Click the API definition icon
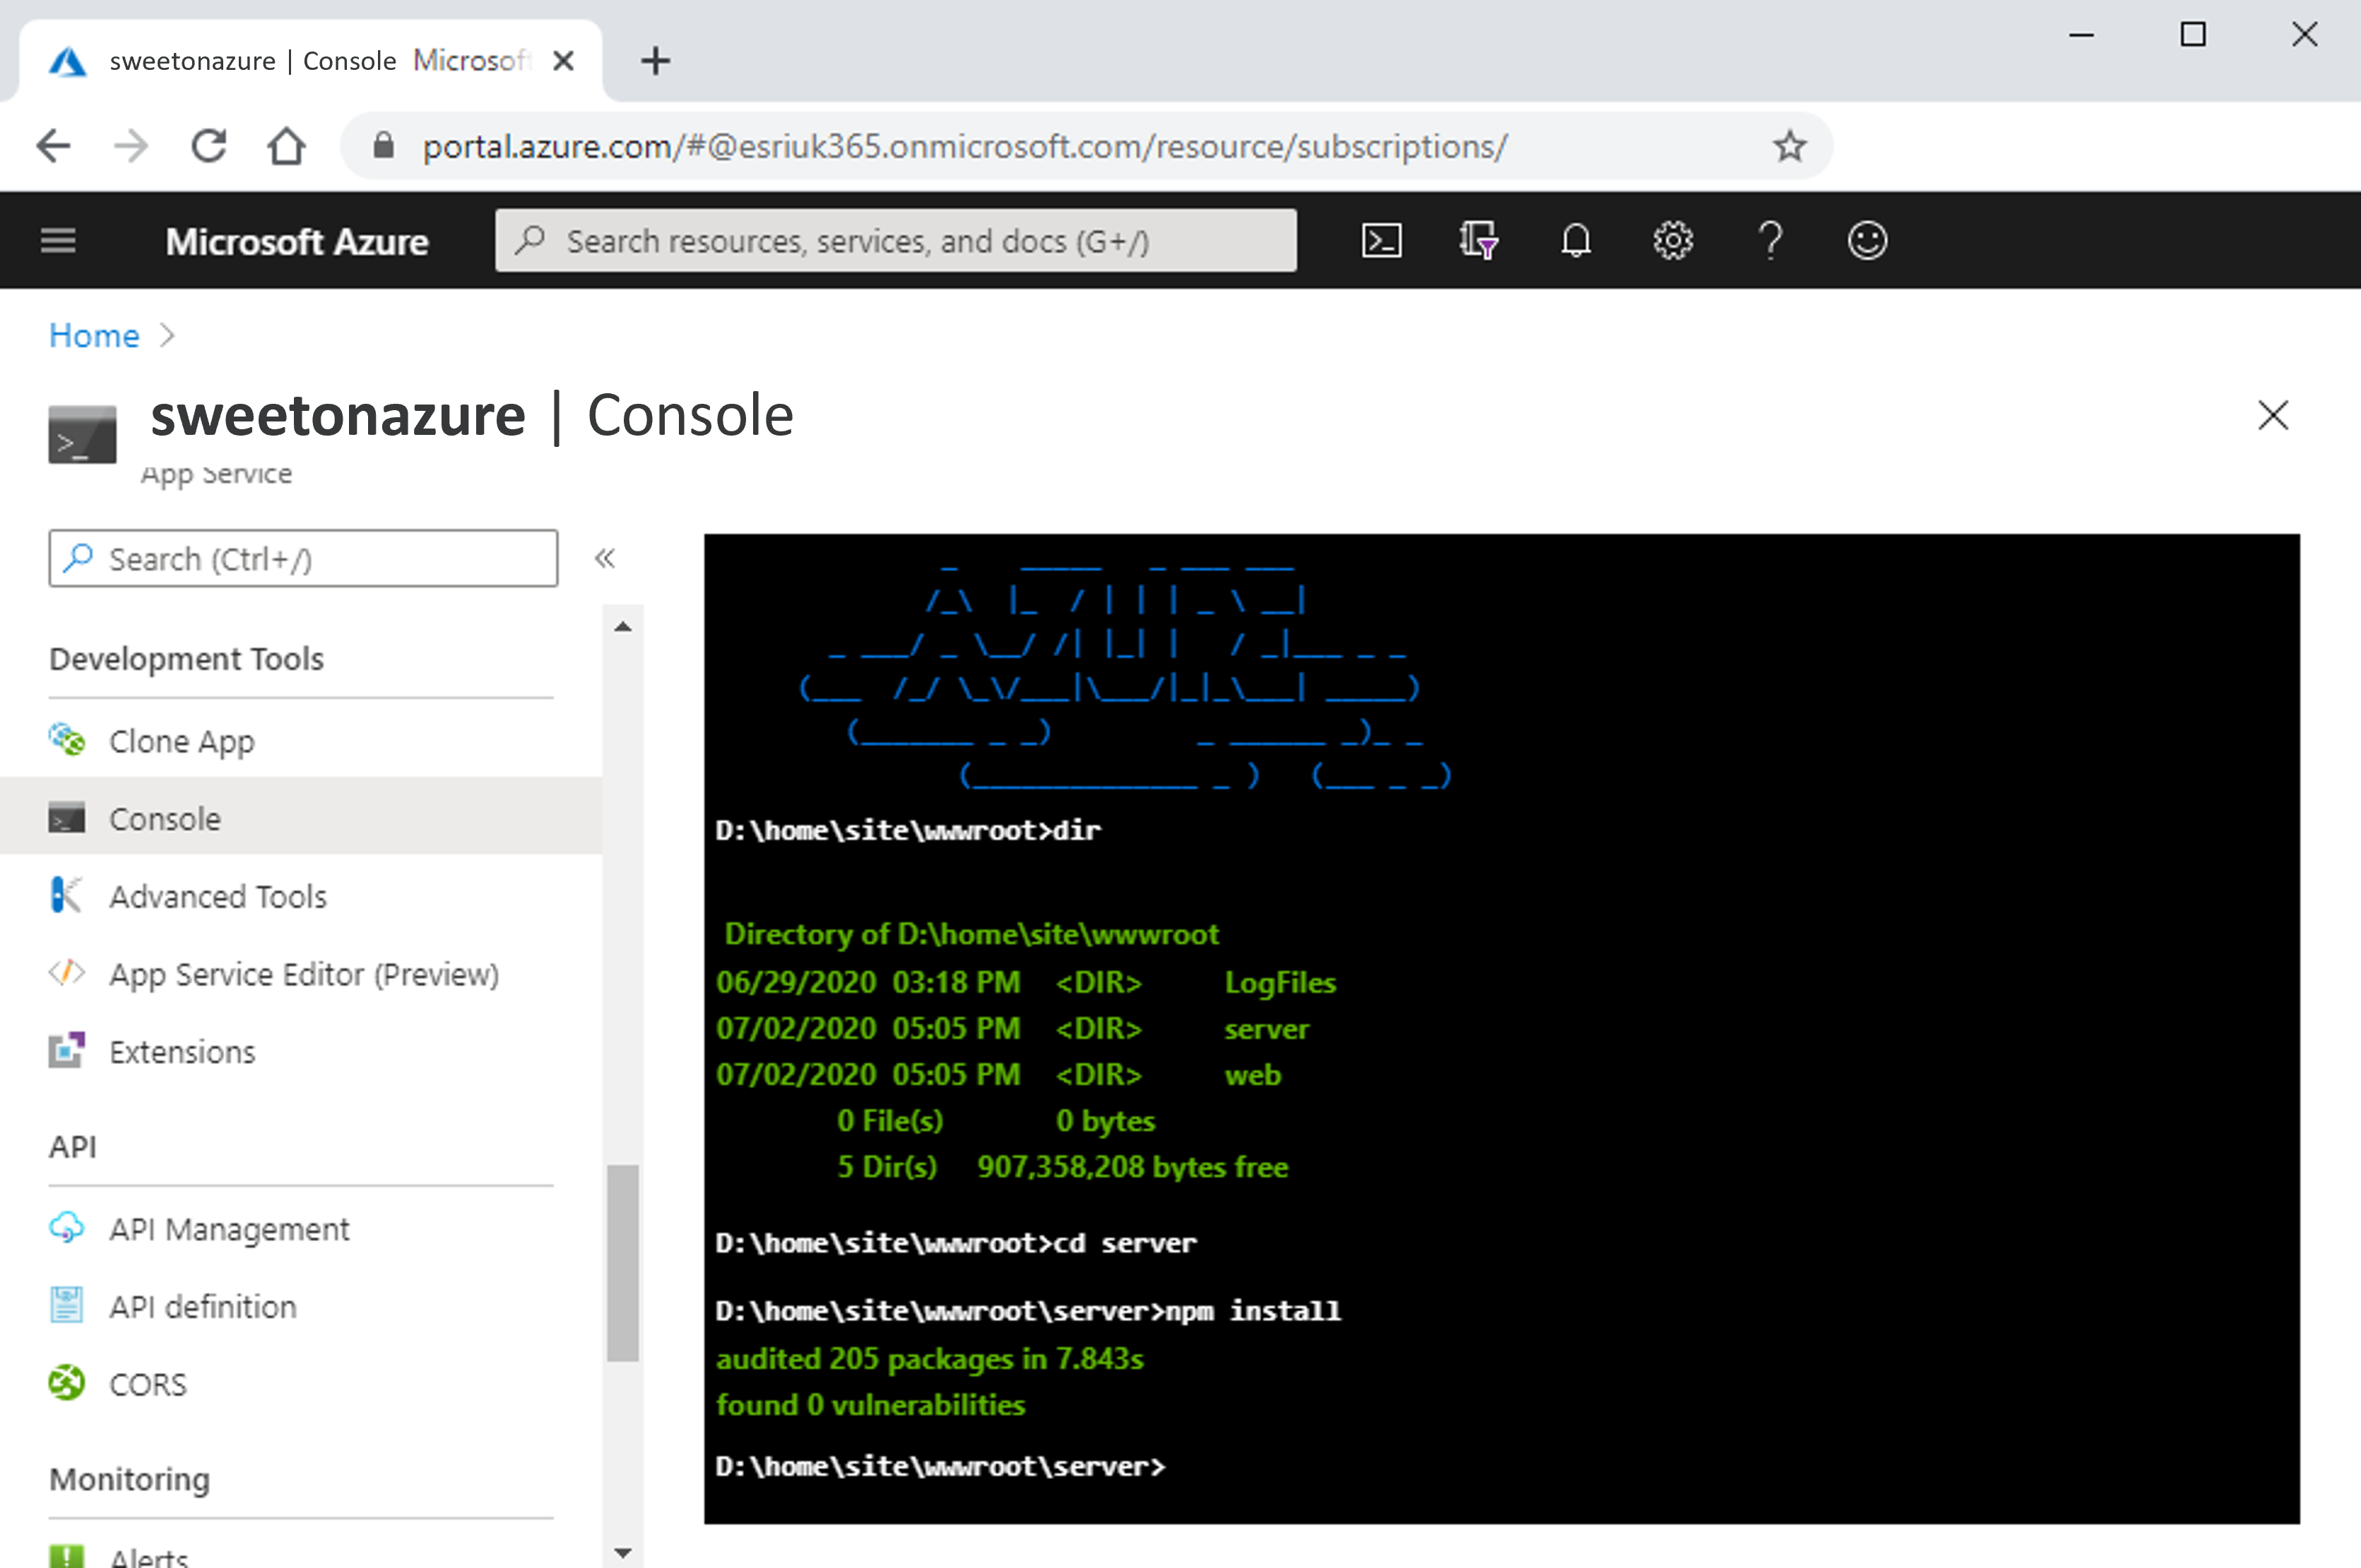2361x1568 pixels. coord(67,1305)
